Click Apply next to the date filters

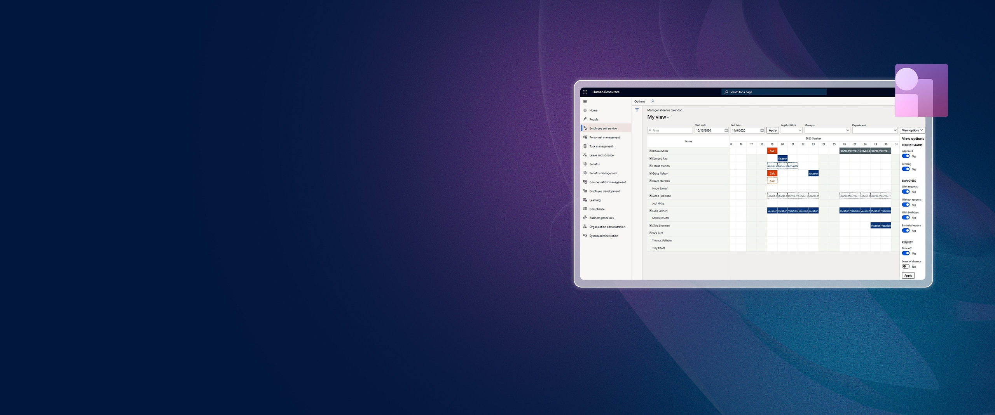point(773,130)
